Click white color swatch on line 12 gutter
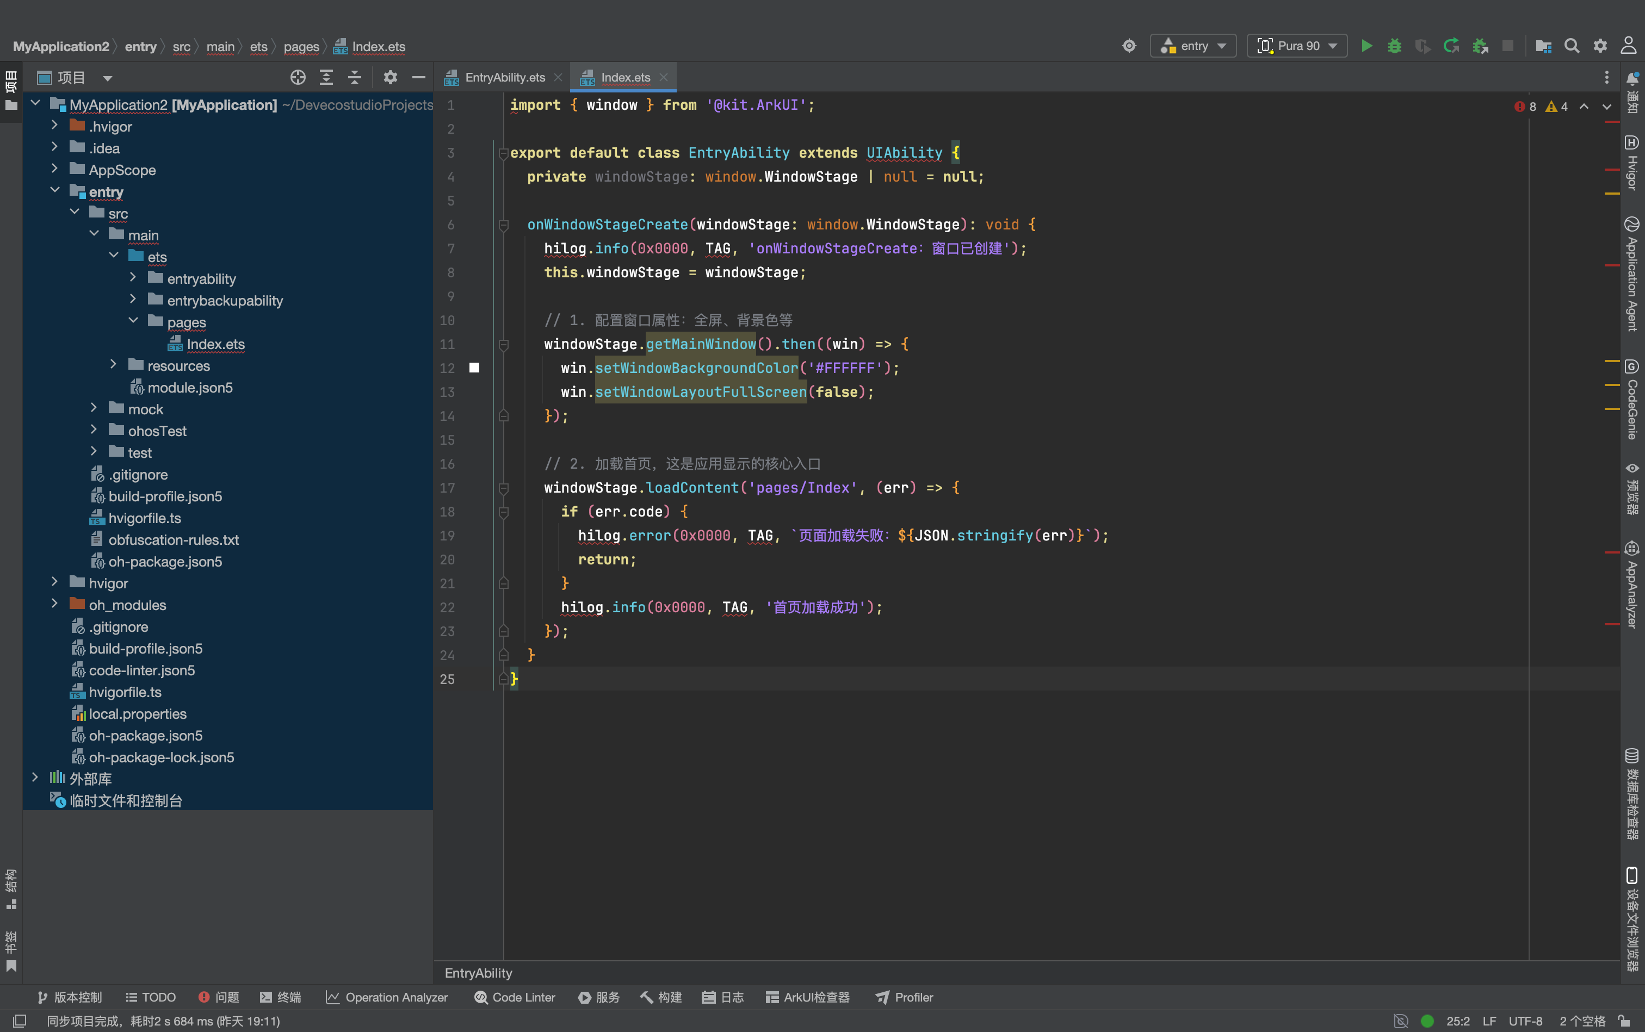The width and height of the screenshot is (1645, 1032). point(474,368)
